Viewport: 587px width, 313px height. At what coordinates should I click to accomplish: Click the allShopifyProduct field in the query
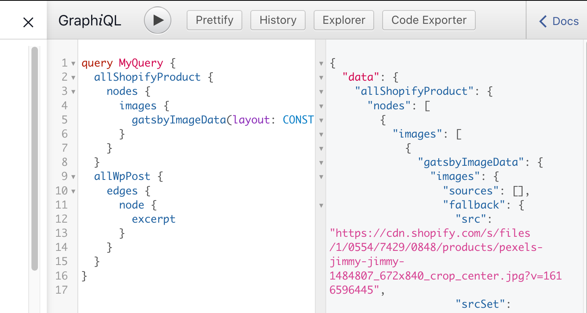tap(147, 77)
